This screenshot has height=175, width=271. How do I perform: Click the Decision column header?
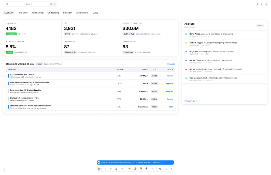[12, 70]
